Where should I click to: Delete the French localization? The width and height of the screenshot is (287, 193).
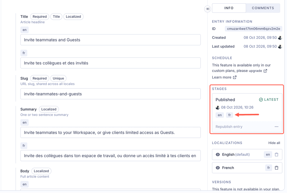coord(277,168)
